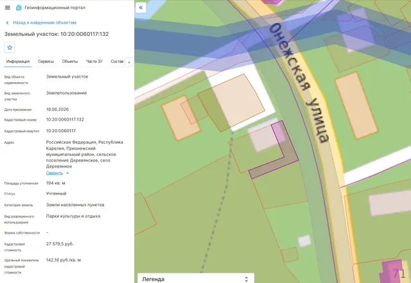The image size is (411, 283).
Task: Click the back chevron arrow icon
Action: [7, 23]
